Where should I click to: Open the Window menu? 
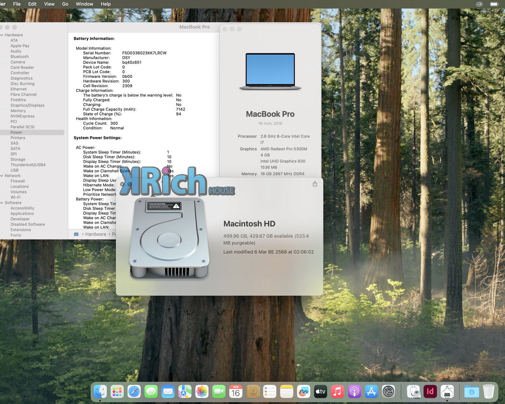click(x=84, y=4)
